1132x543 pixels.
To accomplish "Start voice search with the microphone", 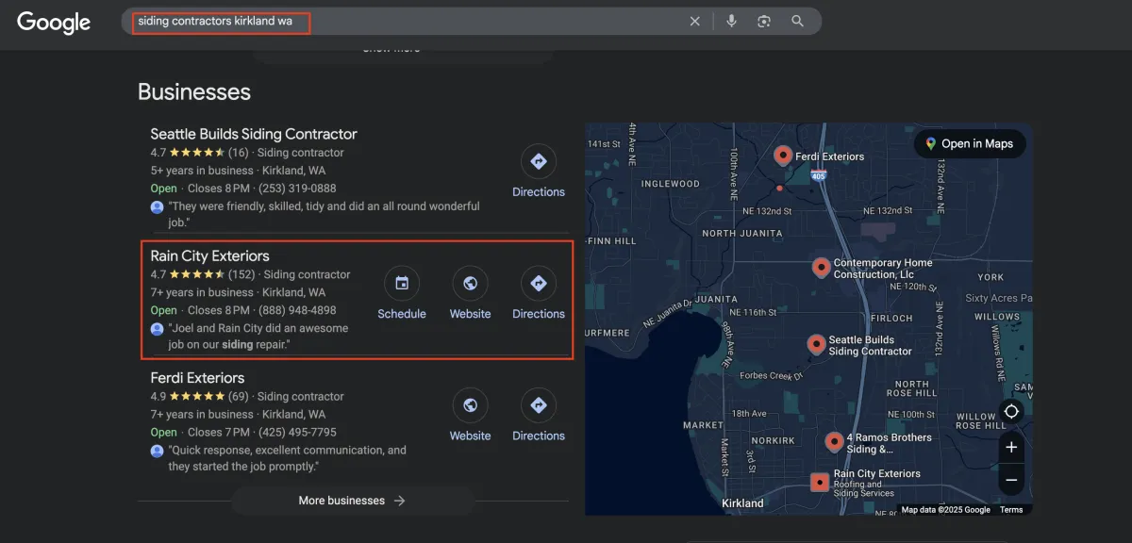I will click(731, 21).
